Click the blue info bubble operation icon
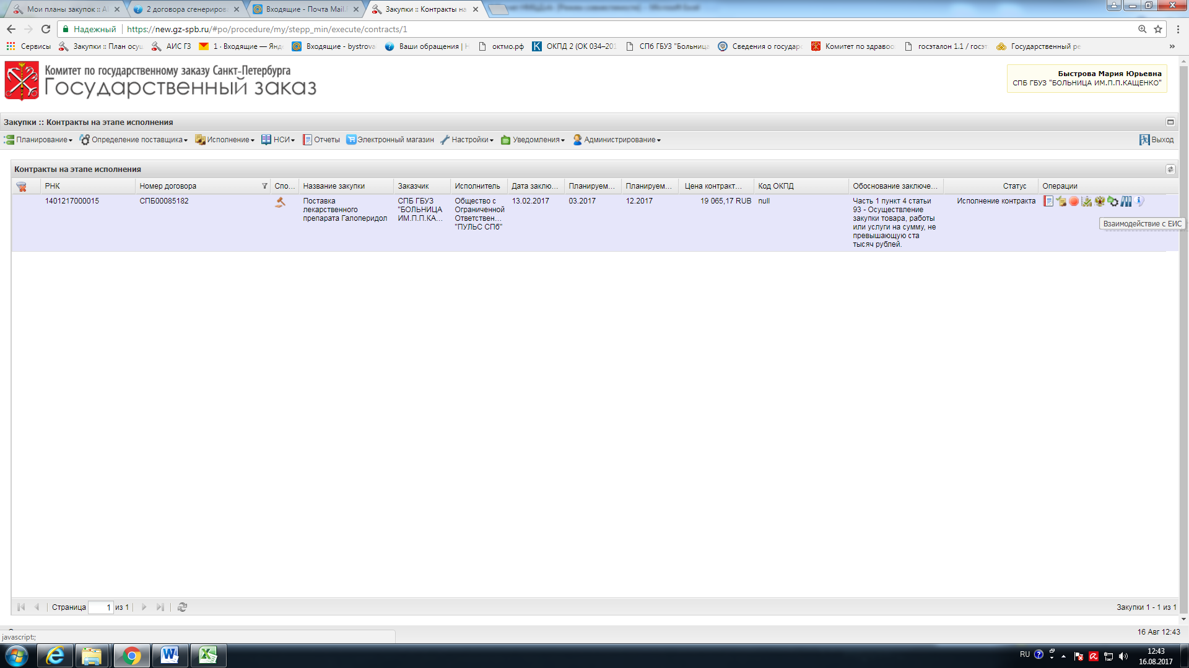 (x=1139, y=201)
